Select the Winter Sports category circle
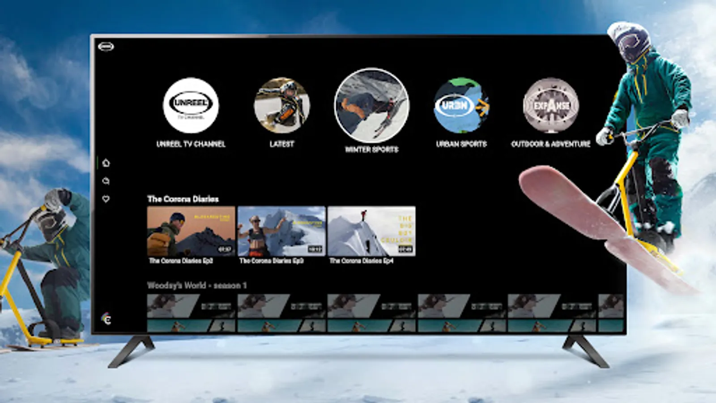 point(371,105)
